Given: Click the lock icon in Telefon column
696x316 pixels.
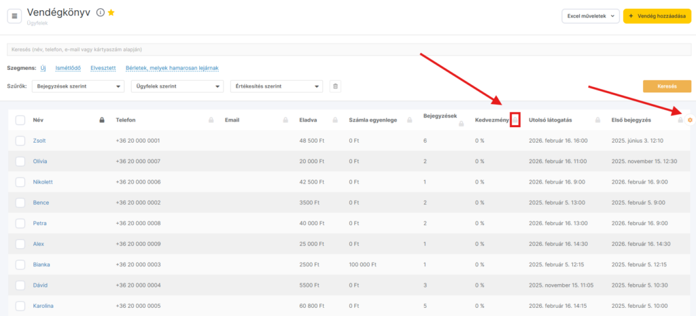Looking at the screenshot, I should (x=211, y=120).
